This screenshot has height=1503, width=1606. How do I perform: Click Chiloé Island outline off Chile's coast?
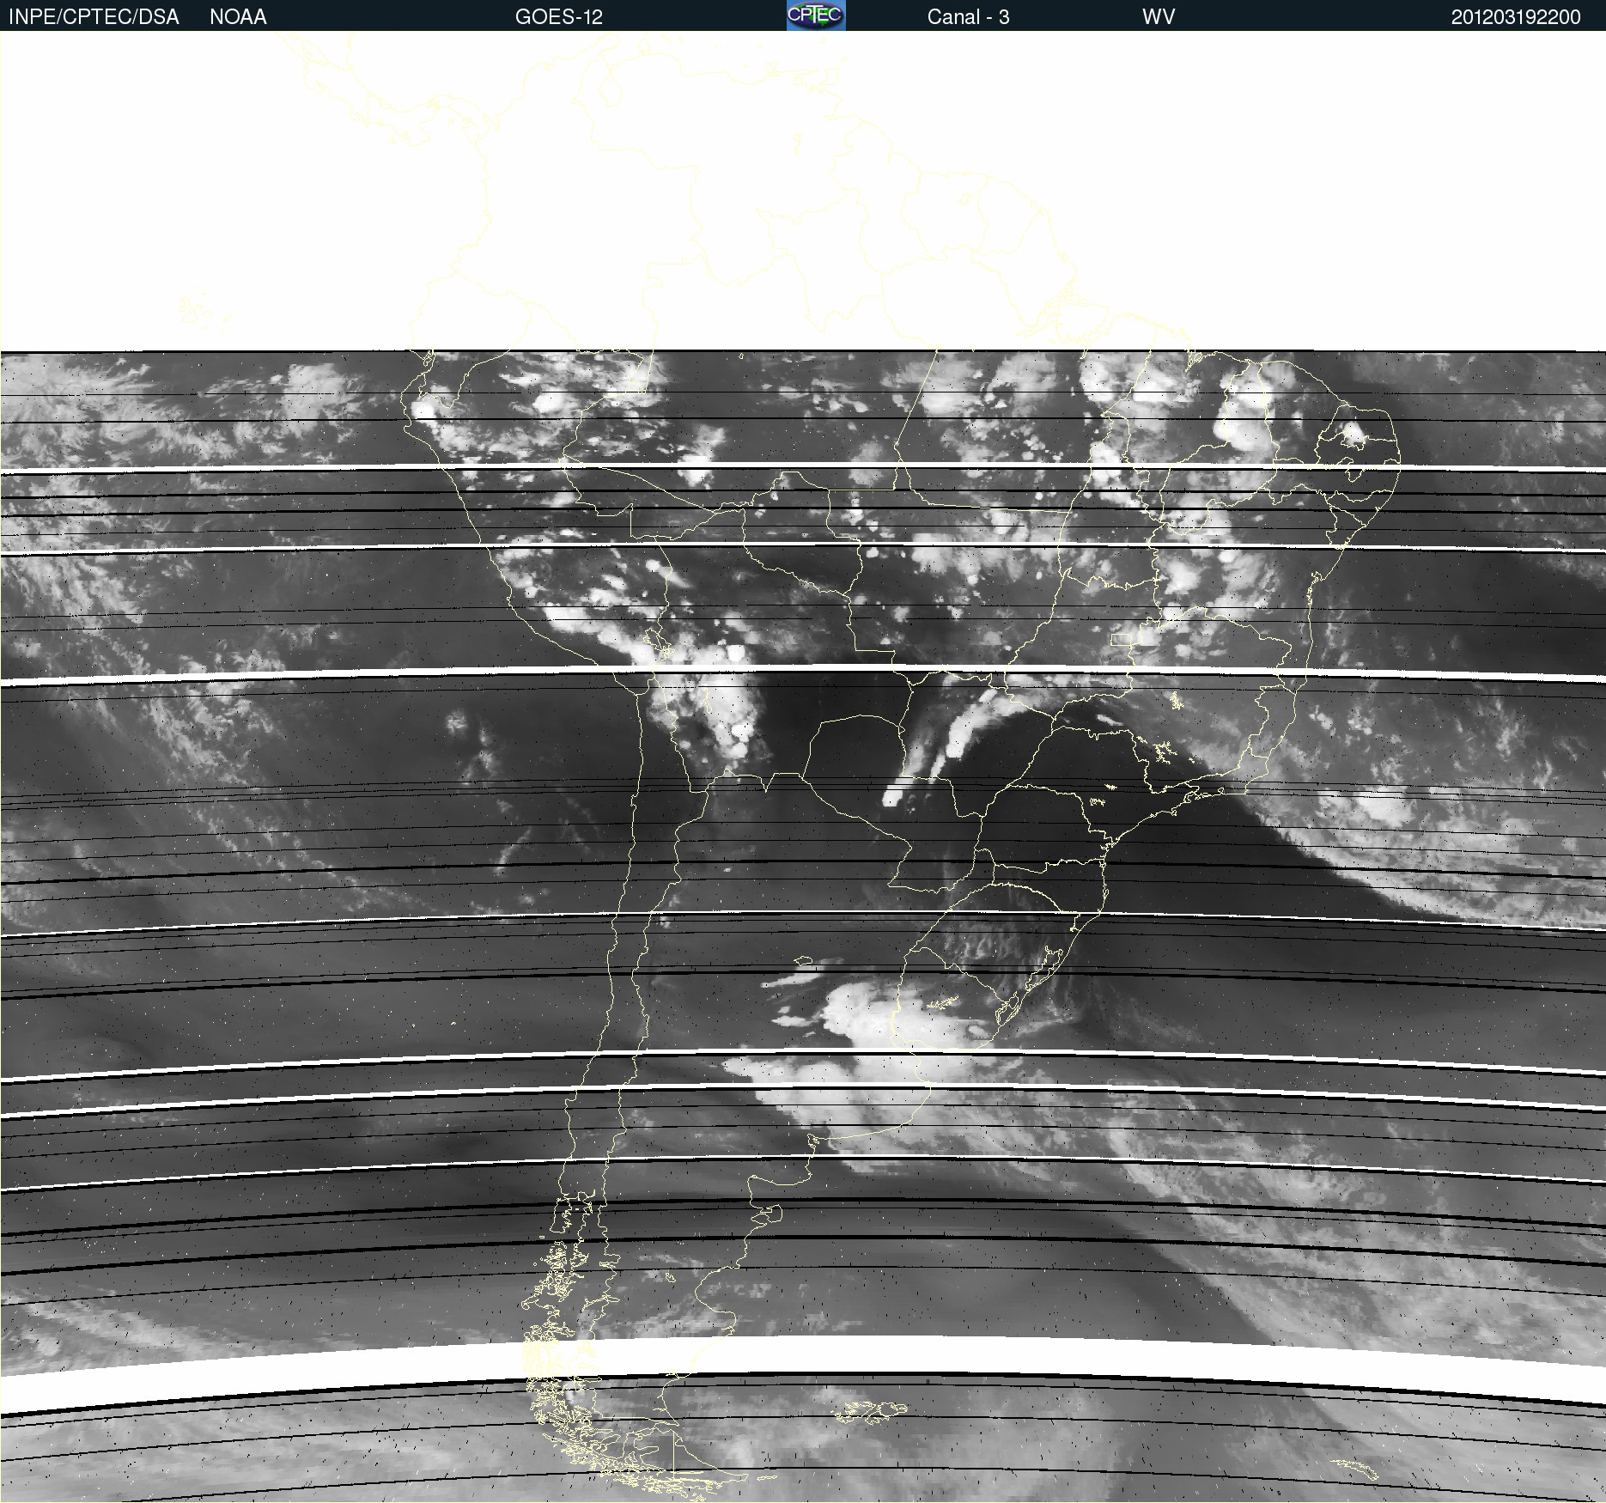558,1220
